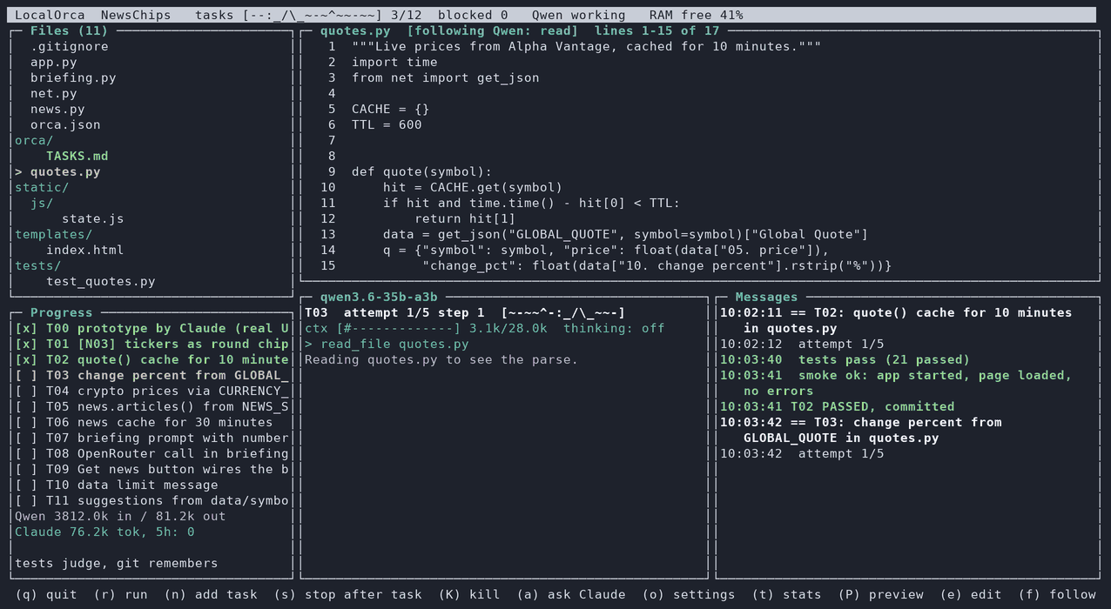1111x609 pixels.
Task: Click T09 Get news button task row
Action: tap(151, 469)
